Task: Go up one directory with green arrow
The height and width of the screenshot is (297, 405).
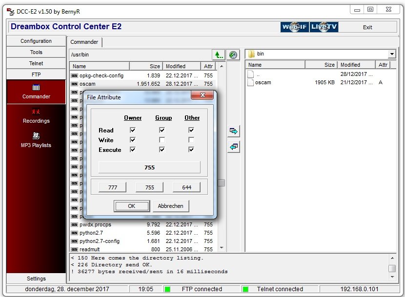Action: click(x=218, y=55)
